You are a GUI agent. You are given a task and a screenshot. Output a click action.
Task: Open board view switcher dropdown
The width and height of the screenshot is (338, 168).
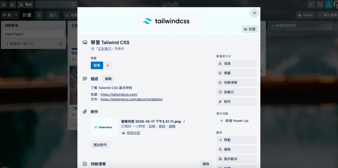point(10,15)
